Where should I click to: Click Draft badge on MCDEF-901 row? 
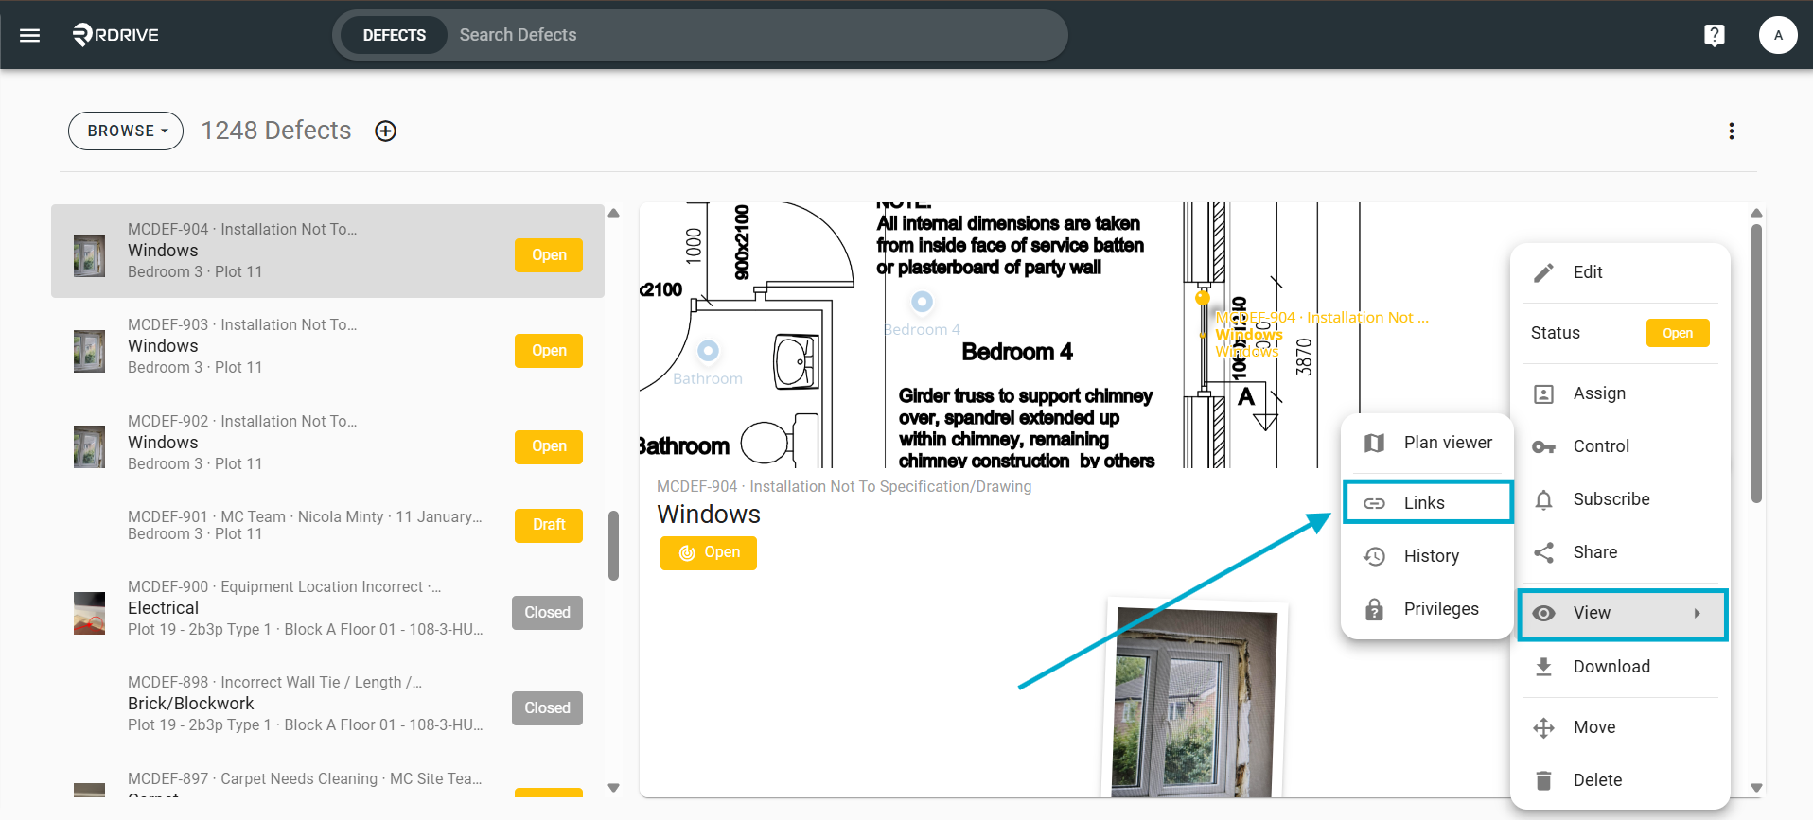[x=549, y=525]
